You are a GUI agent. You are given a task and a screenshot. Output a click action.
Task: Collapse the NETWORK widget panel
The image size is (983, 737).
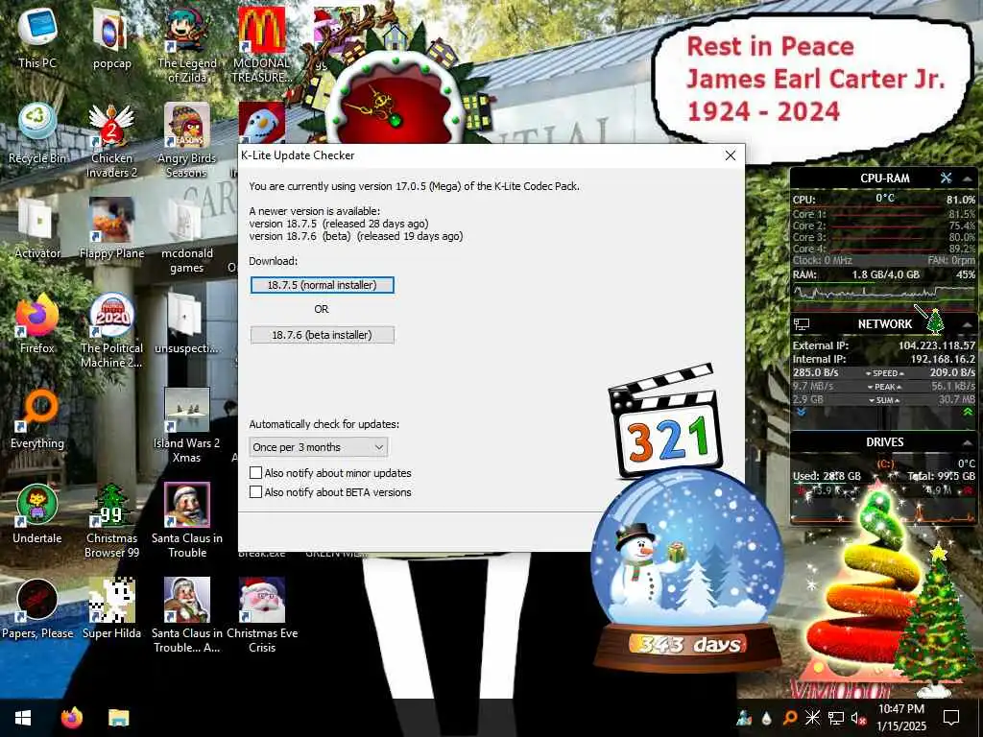click(x=967, y=324)
